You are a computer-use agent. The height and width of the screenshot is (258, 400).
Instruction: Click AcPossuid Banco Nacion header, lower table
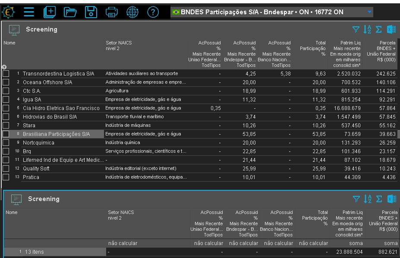277,223
